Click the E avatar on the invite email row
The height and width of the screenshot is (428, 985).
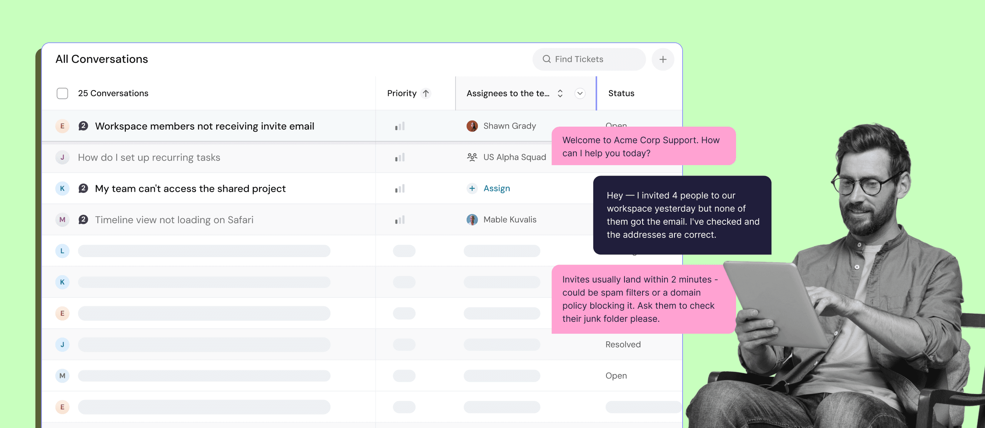tap(62, 126)
